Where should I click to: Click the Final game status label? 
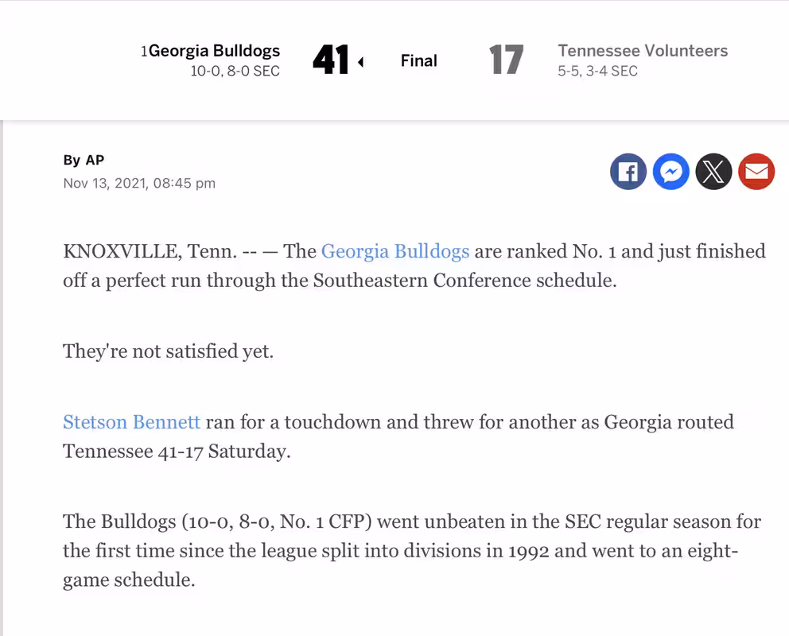[418, 61]
